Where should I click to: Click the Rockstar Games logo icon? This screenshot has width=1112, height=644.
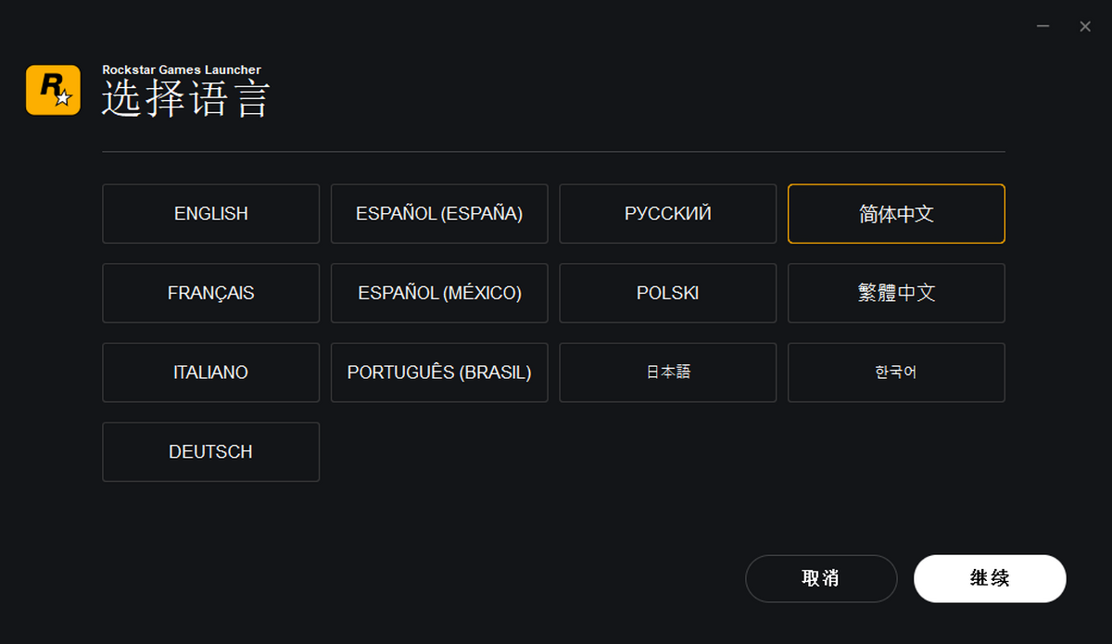pyautogui.click(x=53, y=91)
